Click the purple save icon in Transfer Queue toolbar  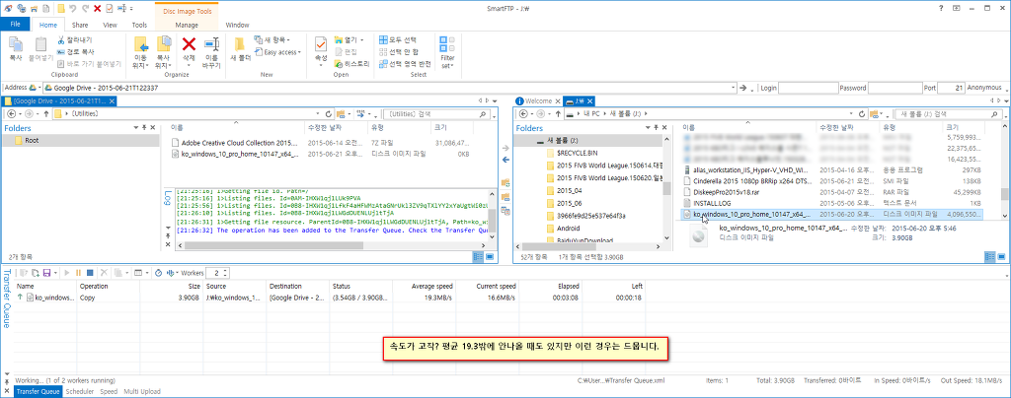[46, 273]
